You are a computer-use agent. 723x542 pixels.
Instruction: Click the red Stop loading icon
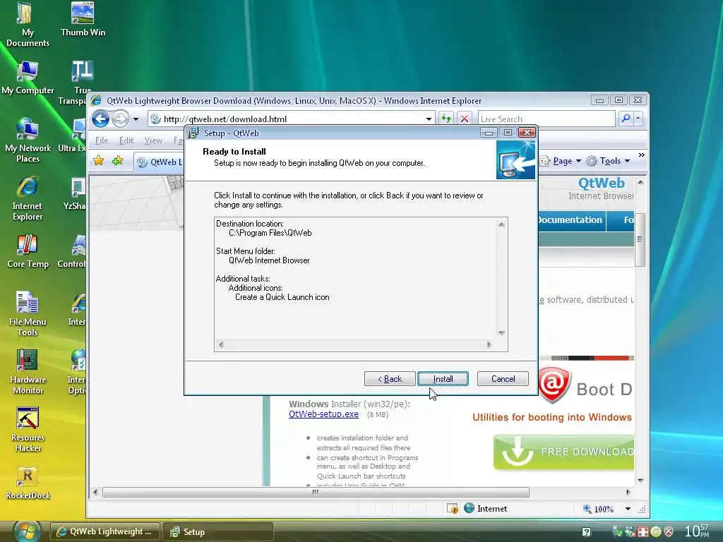[465, 119]
